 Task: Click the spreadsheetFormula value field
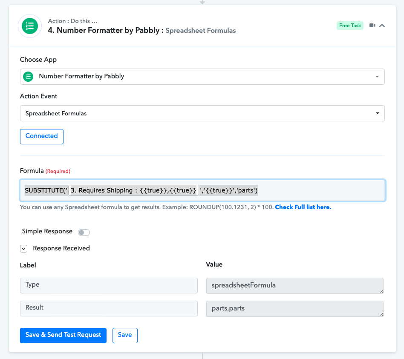pyautogui.click(x=295, y=286)
